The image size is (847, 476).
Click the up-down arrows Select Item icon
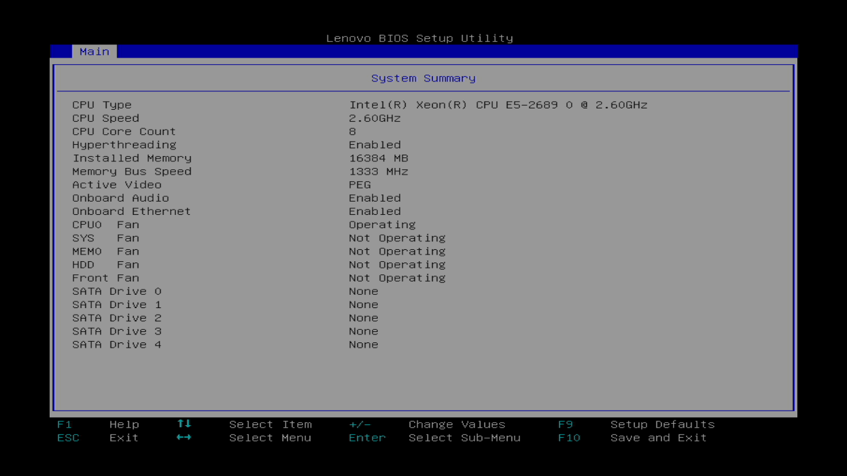184,424
